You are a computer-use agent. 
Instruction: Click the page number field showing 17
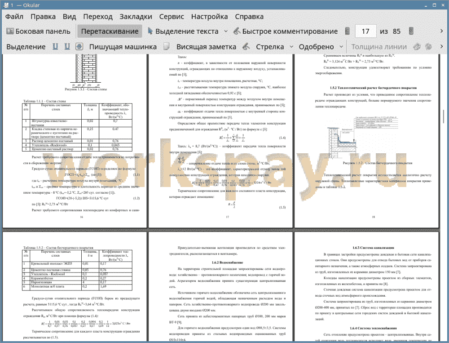[x=365, y=31]
